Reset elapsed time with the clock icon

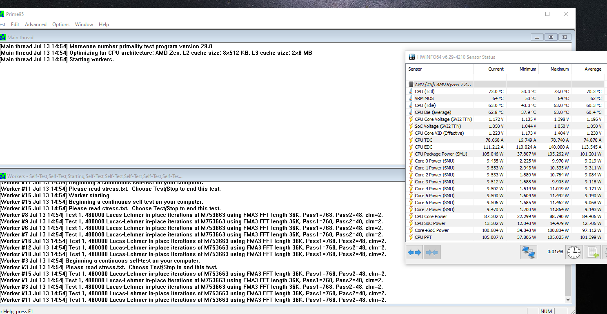click(574, 252)
